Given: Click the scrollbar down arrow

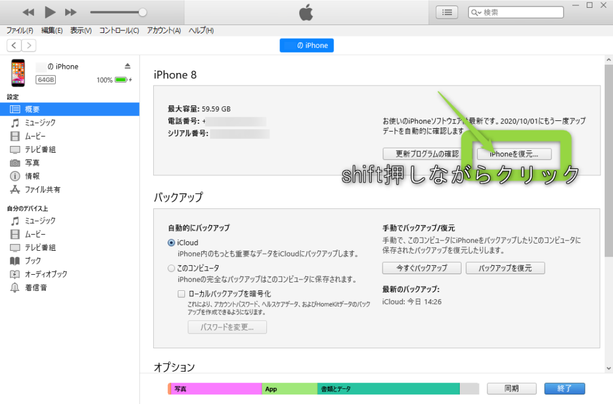Looking at the screenshot, I should [x=609, y=368].
